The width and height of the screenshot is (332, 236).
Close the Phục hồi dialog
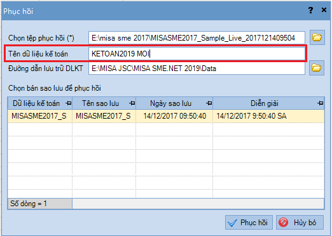point(324,10)
